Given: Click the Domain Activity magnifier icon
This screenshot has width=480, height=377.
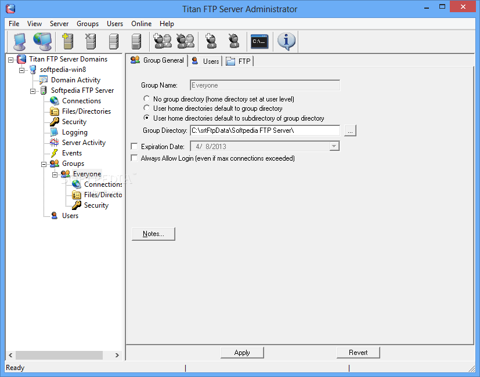Looking at the screenshot, I should (44, 80).
